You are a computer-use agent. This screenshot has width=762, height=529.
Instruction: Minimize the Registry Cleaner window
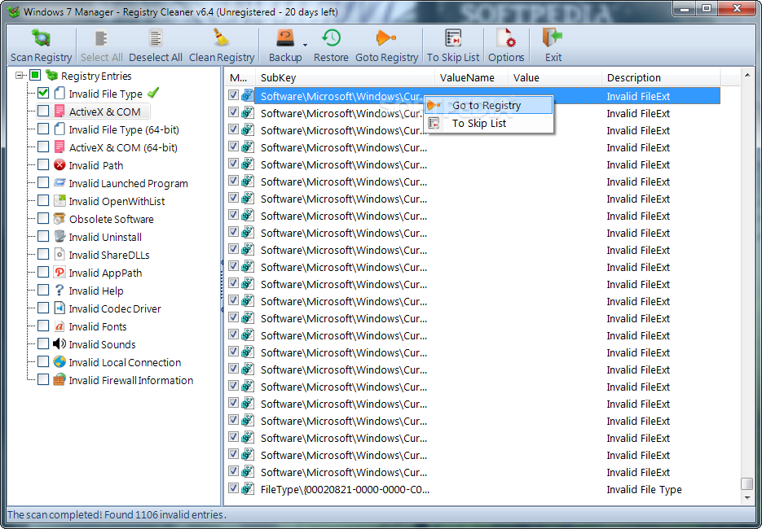point(685,8)
